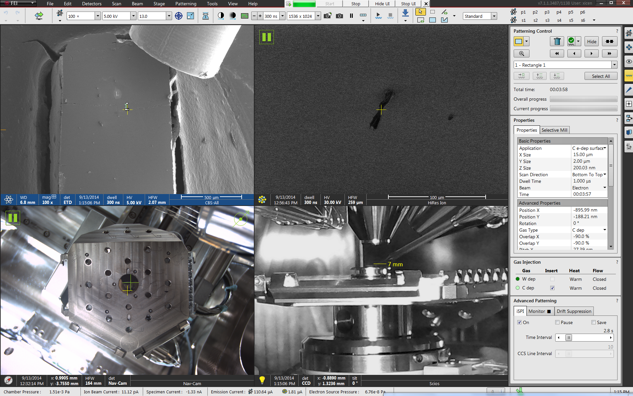Click the Hide button in Patterning Control
The image size is (633, 396).
click(x=591, y=42)
